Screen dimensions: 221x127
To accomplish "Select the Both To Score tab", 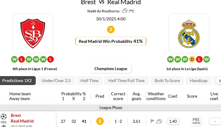I will [167, 81].
